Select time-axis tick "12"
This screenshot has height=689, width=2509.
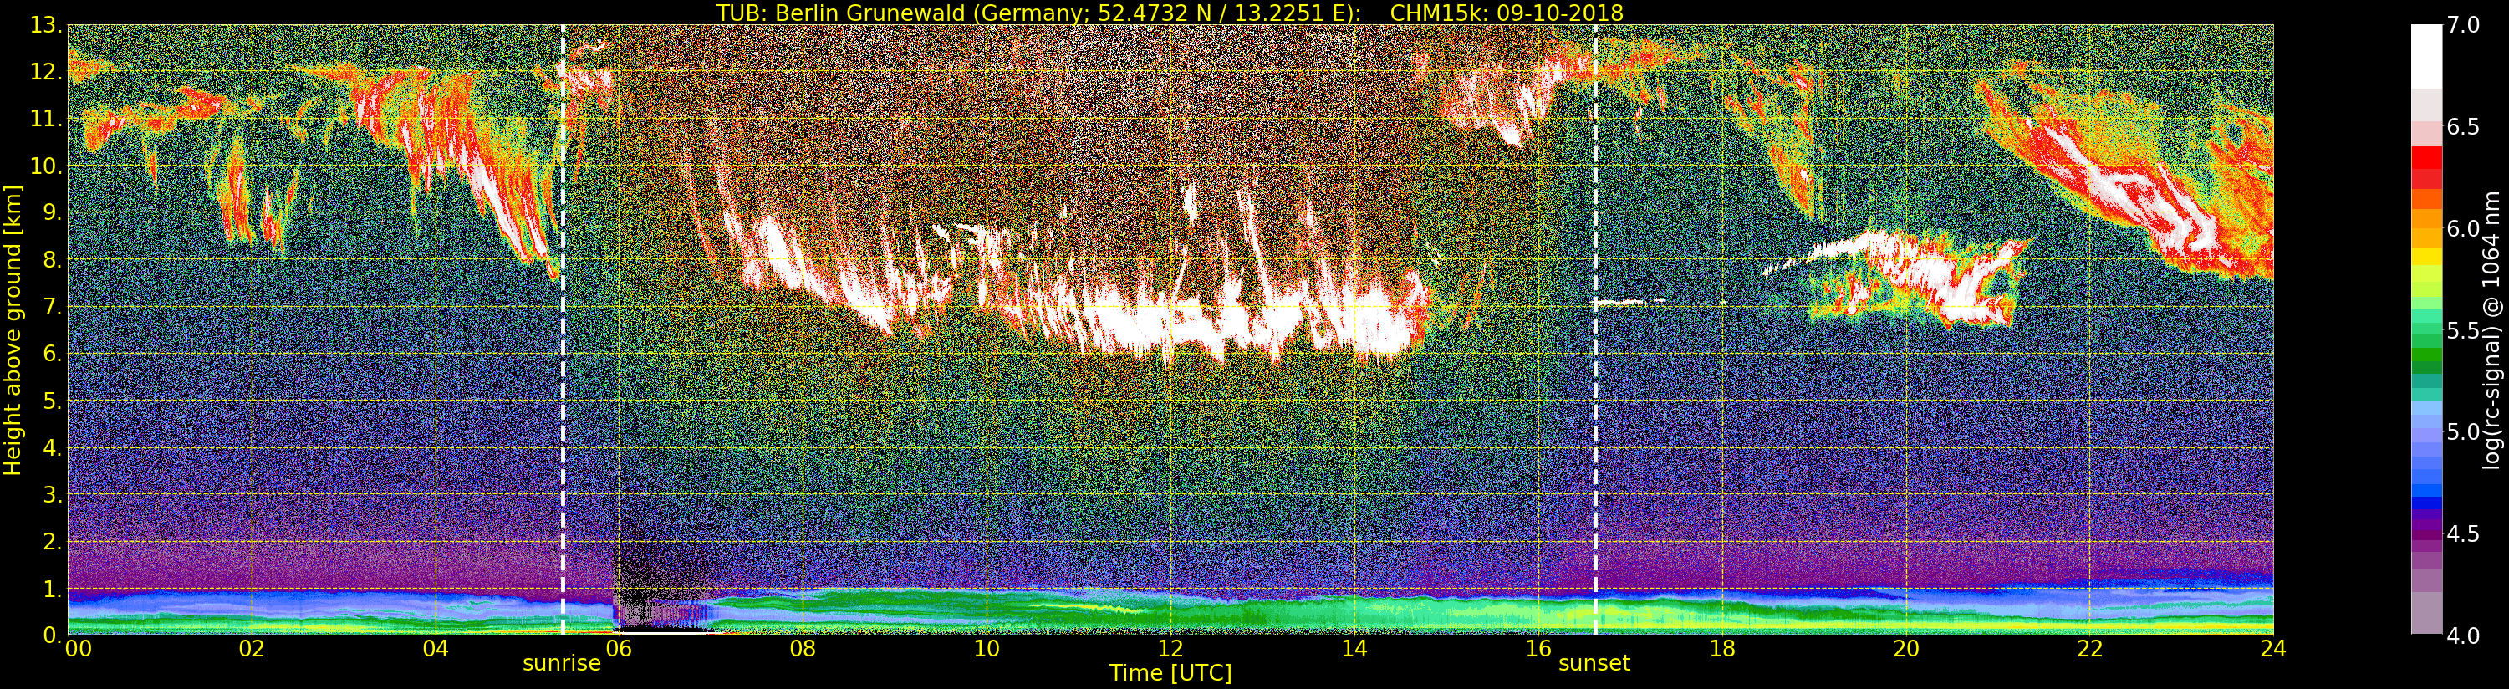(1170, 649)
